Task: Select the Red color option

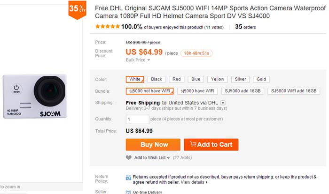Action: point(177,79)
